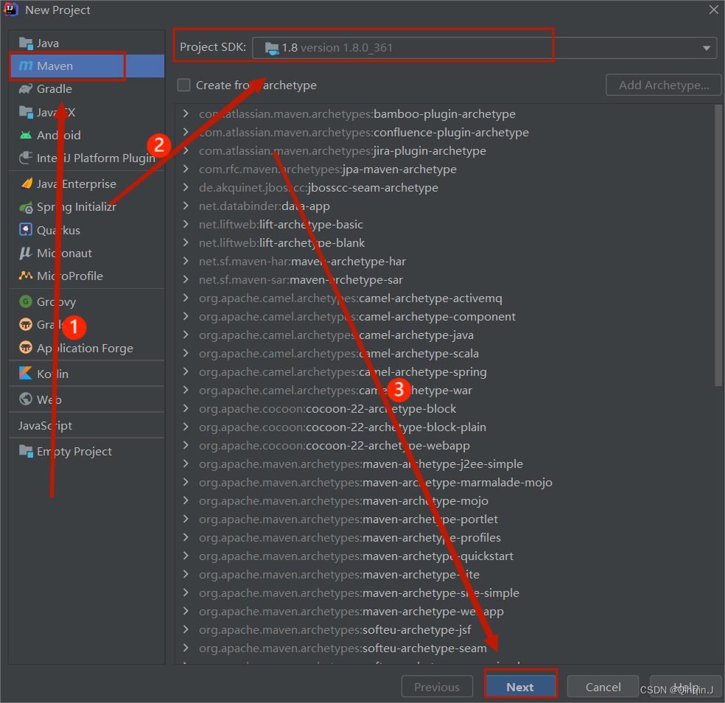This screenshot has width=725, height=703.
Task: Enable Create from archetype checkbox
Action: coord(184,85)
